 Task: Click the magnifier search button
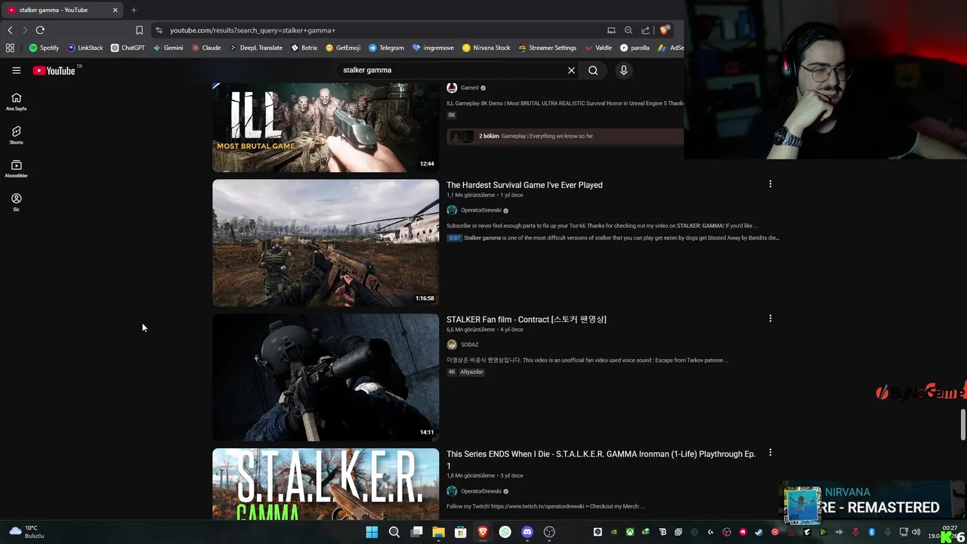tap(593, 70)
